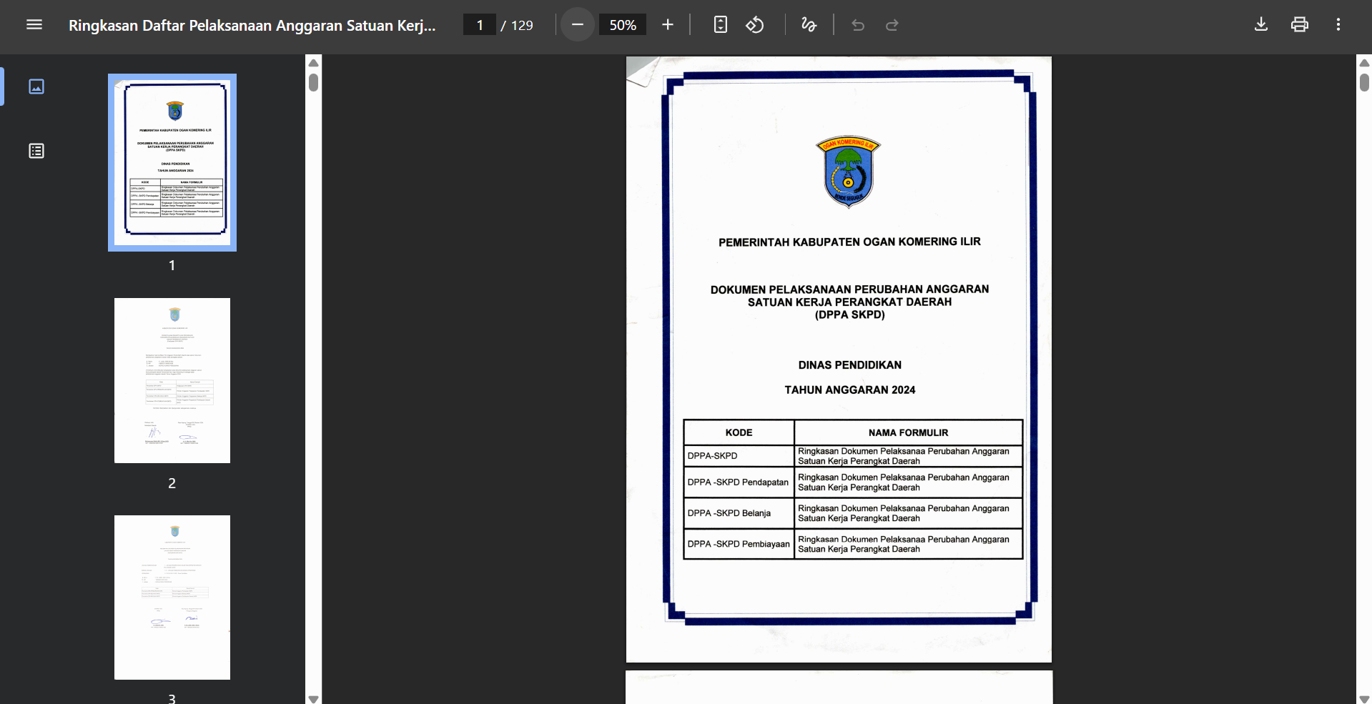Click the 50% zoom level field
The height and width of the screenshot is (704, 1372).
click(x=623, y=25)
